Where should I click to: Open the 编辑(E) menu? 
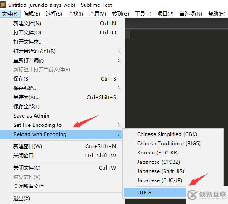coord(32,14)
